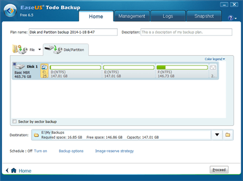Select the F:(NTFS) partition usage bar
This screenshot has width=243, height=181.
(182, 67)
